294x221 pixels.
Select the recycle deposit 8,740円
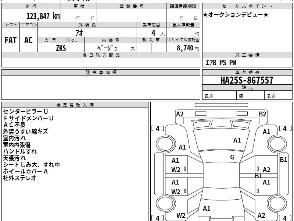pos(188,48)
